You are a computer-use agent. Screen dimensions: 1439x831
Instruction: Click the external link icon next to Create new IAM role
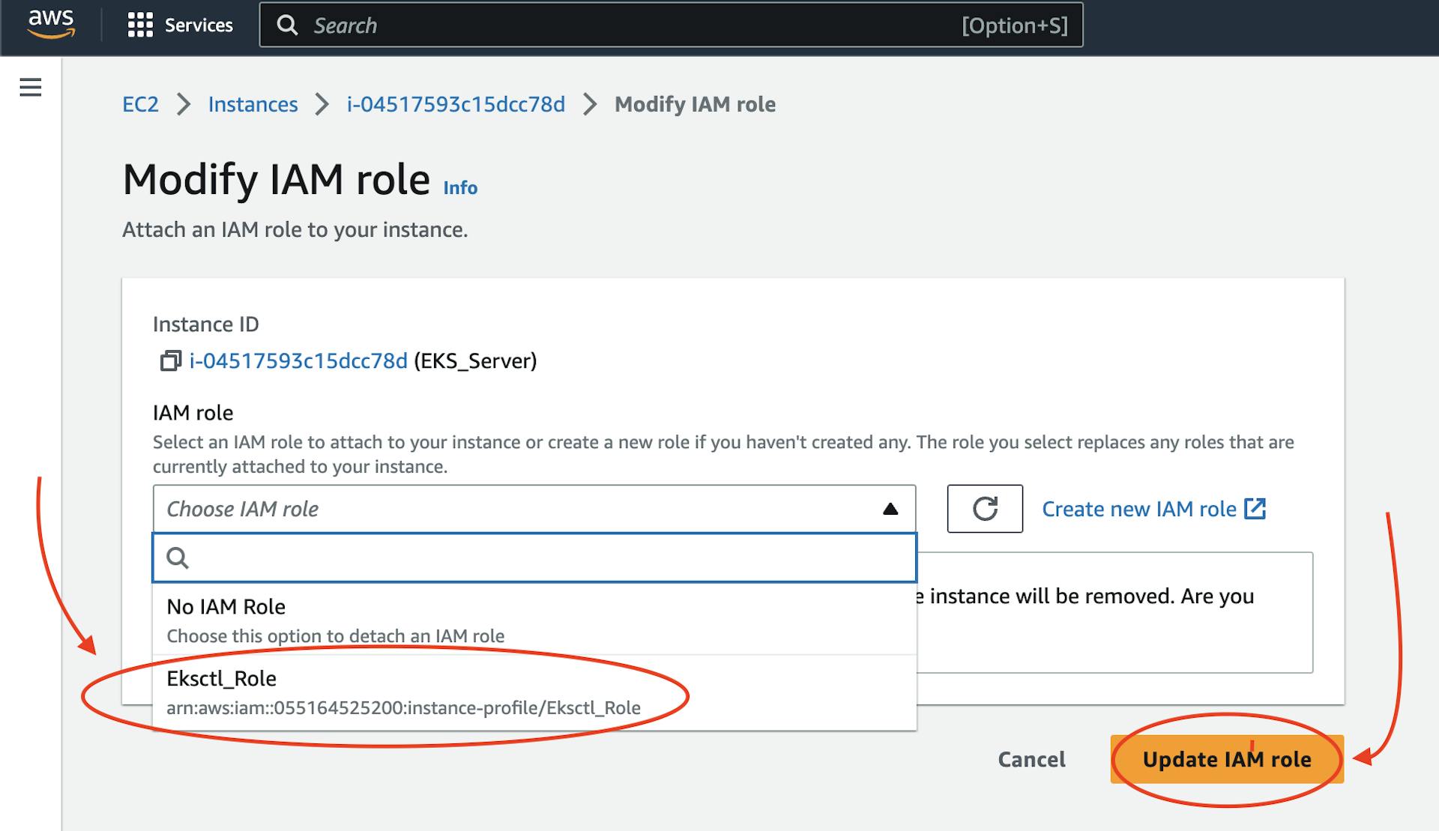pyautogui.click(x=1258, y=508)
